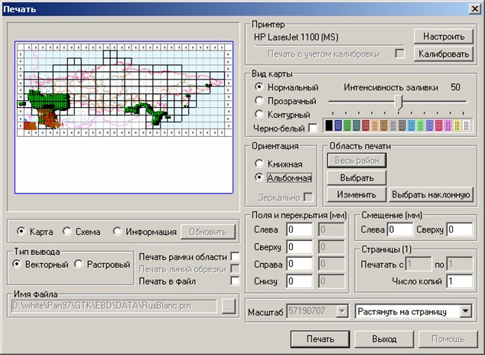
Task: Switch orientation to Книжная
Action: pyautogui.click(x=259, y=164)
